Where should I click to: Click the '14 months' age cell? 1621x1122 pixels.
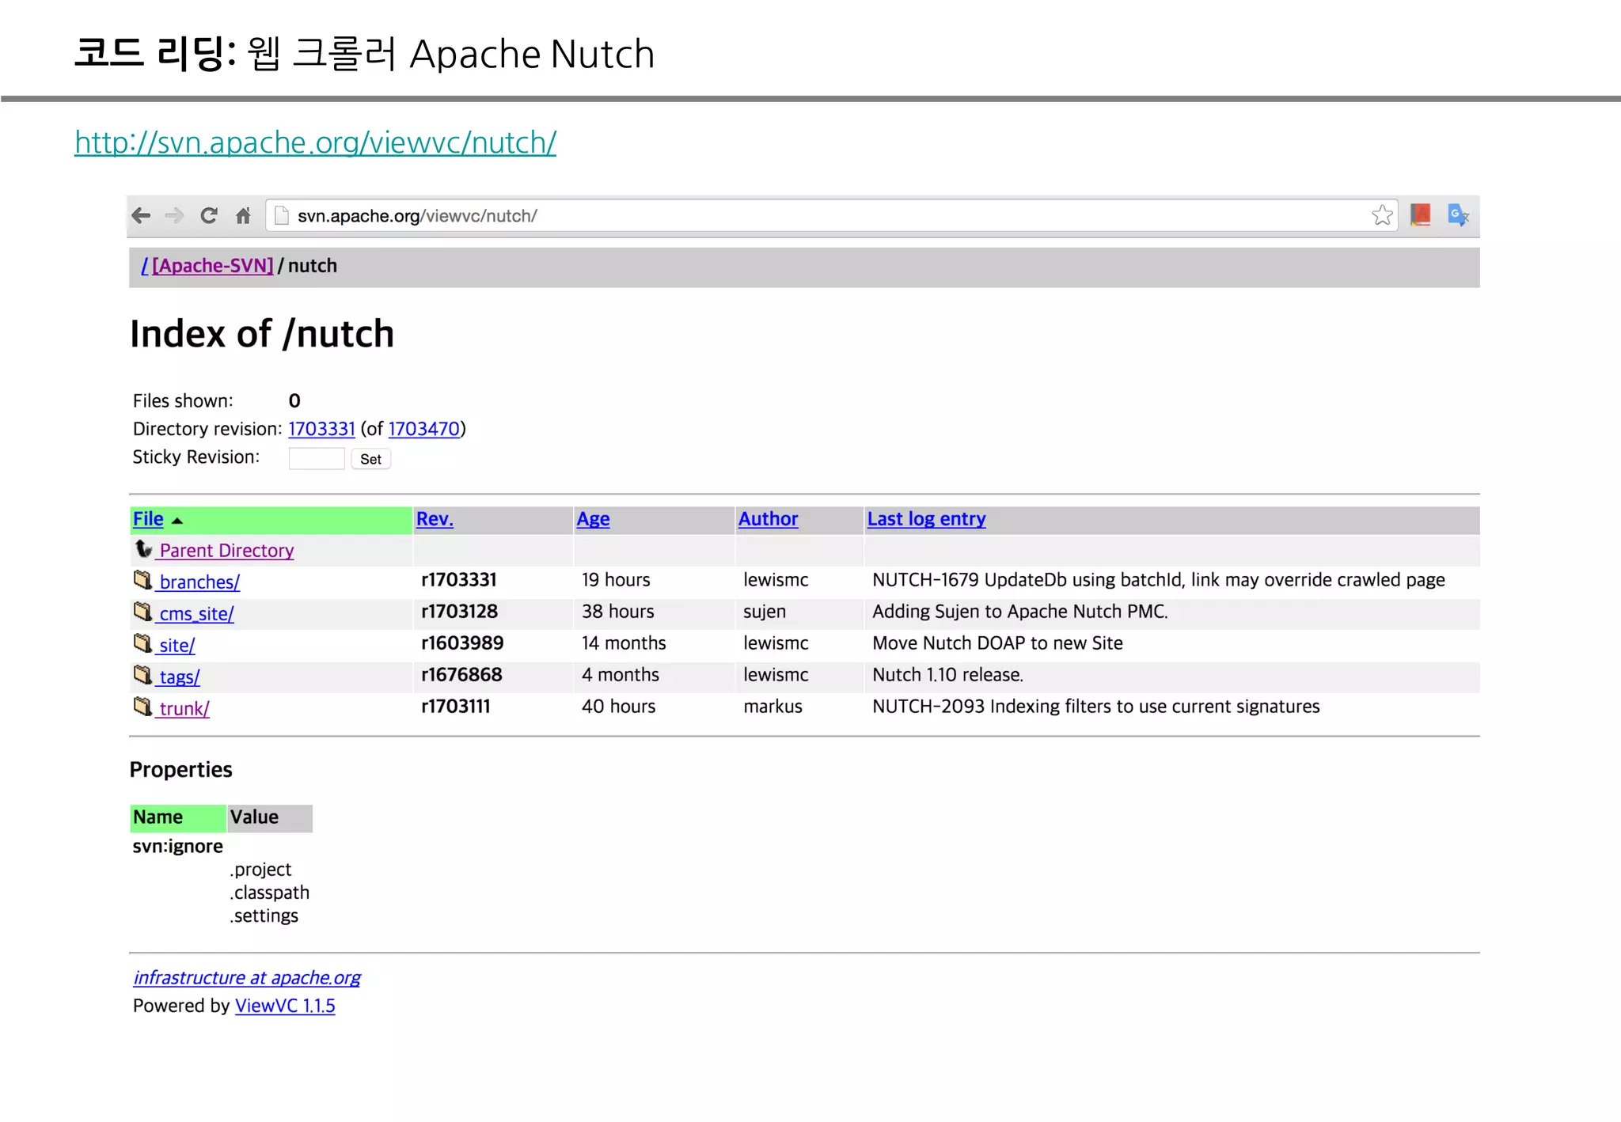pos(624,643)
